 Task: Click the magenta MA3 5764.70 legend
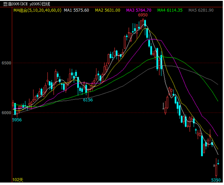pos(139,10)
